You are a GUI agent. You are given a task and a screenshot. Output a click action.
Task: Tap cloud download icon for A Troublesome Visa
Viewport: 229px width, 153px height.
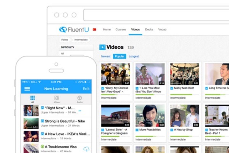pos(86,149)
